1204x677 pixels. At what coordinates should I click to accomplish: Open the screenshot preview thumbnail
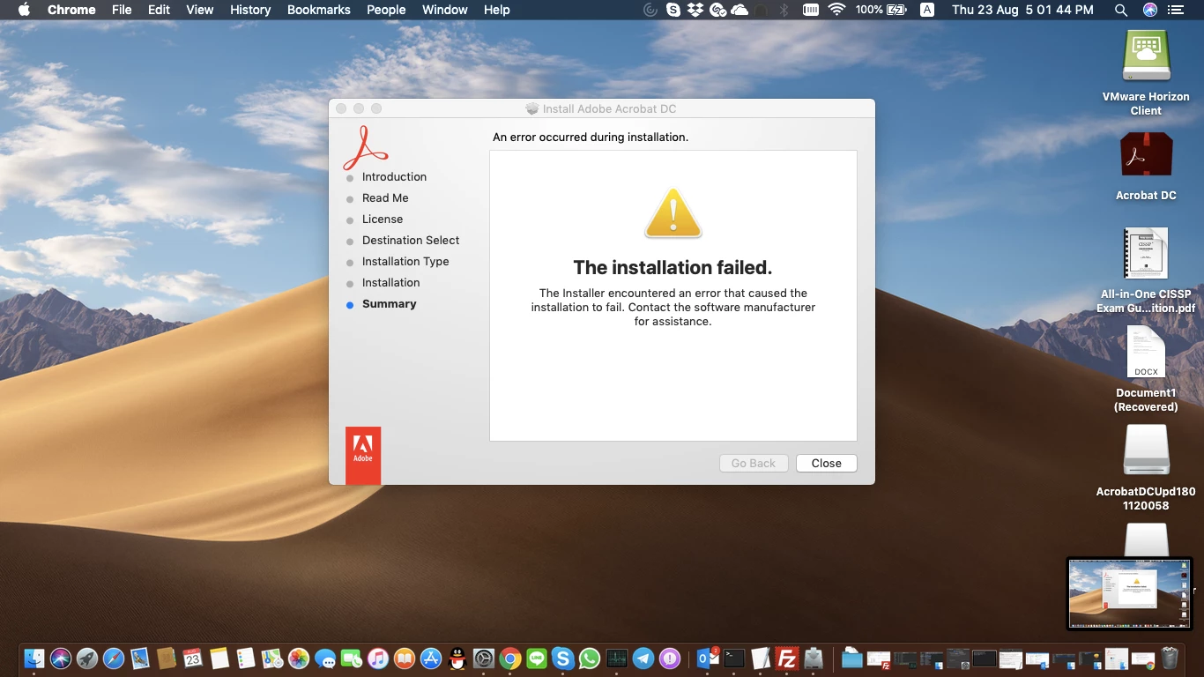1129,593
